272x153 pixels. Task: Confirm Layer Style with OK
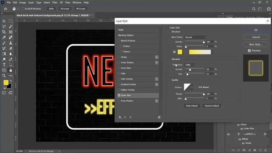click(256, 30)
